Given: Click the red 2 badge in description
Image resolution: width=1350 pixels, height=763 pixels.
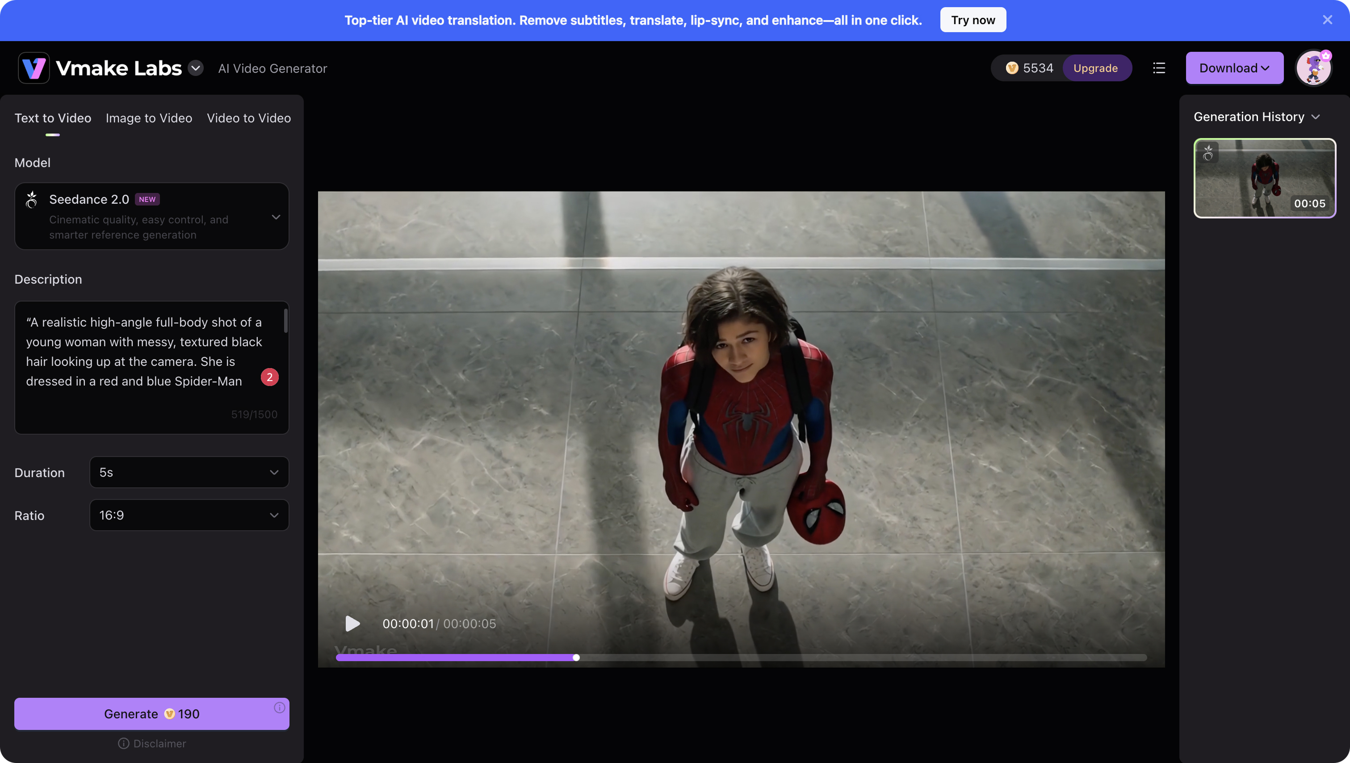Looking at the screenshot, I should pyautogui.click(x=270, y=377).
